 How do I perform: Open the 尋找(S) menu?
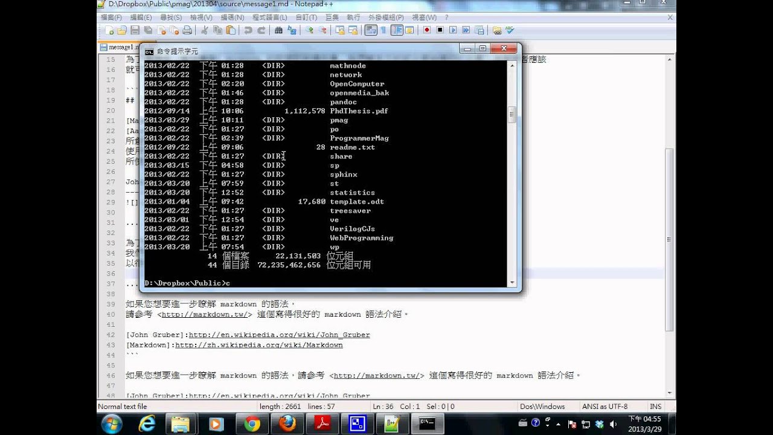click(170, 18)
